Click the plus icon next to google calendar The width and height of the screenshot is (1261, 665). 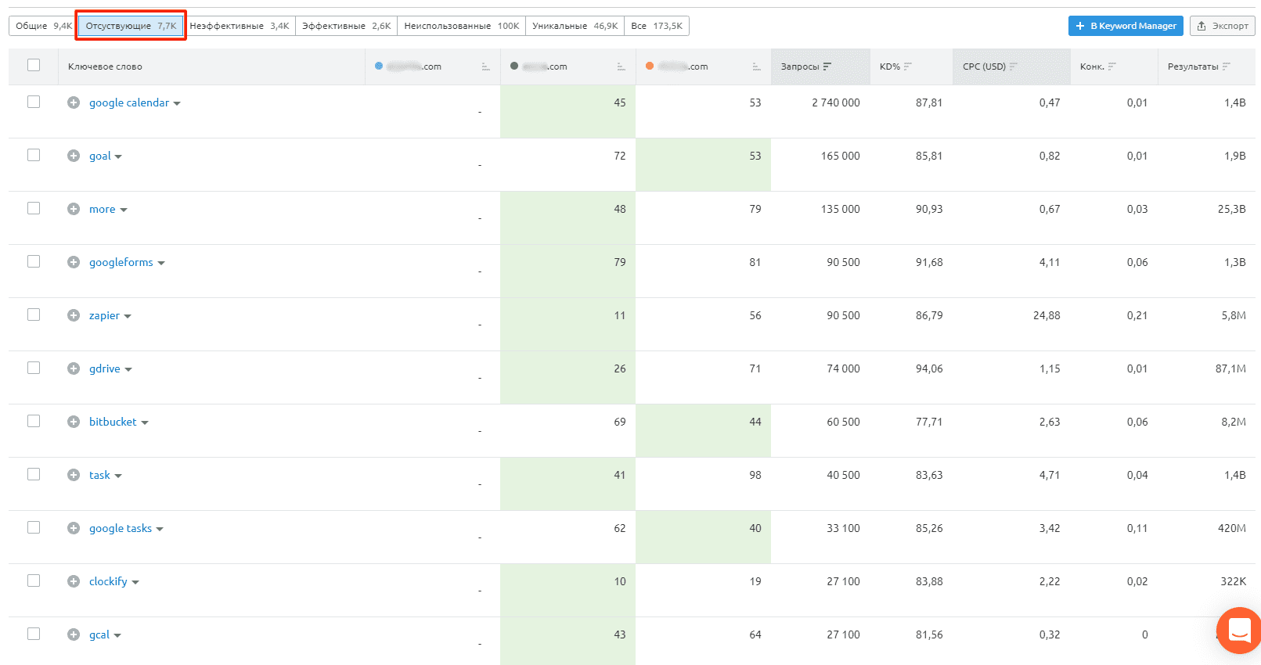[x=74, y=102]
